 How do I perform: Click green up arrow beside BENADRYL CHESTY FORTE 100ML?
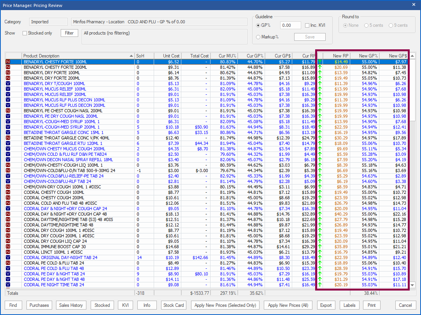[x=319, y=62]
